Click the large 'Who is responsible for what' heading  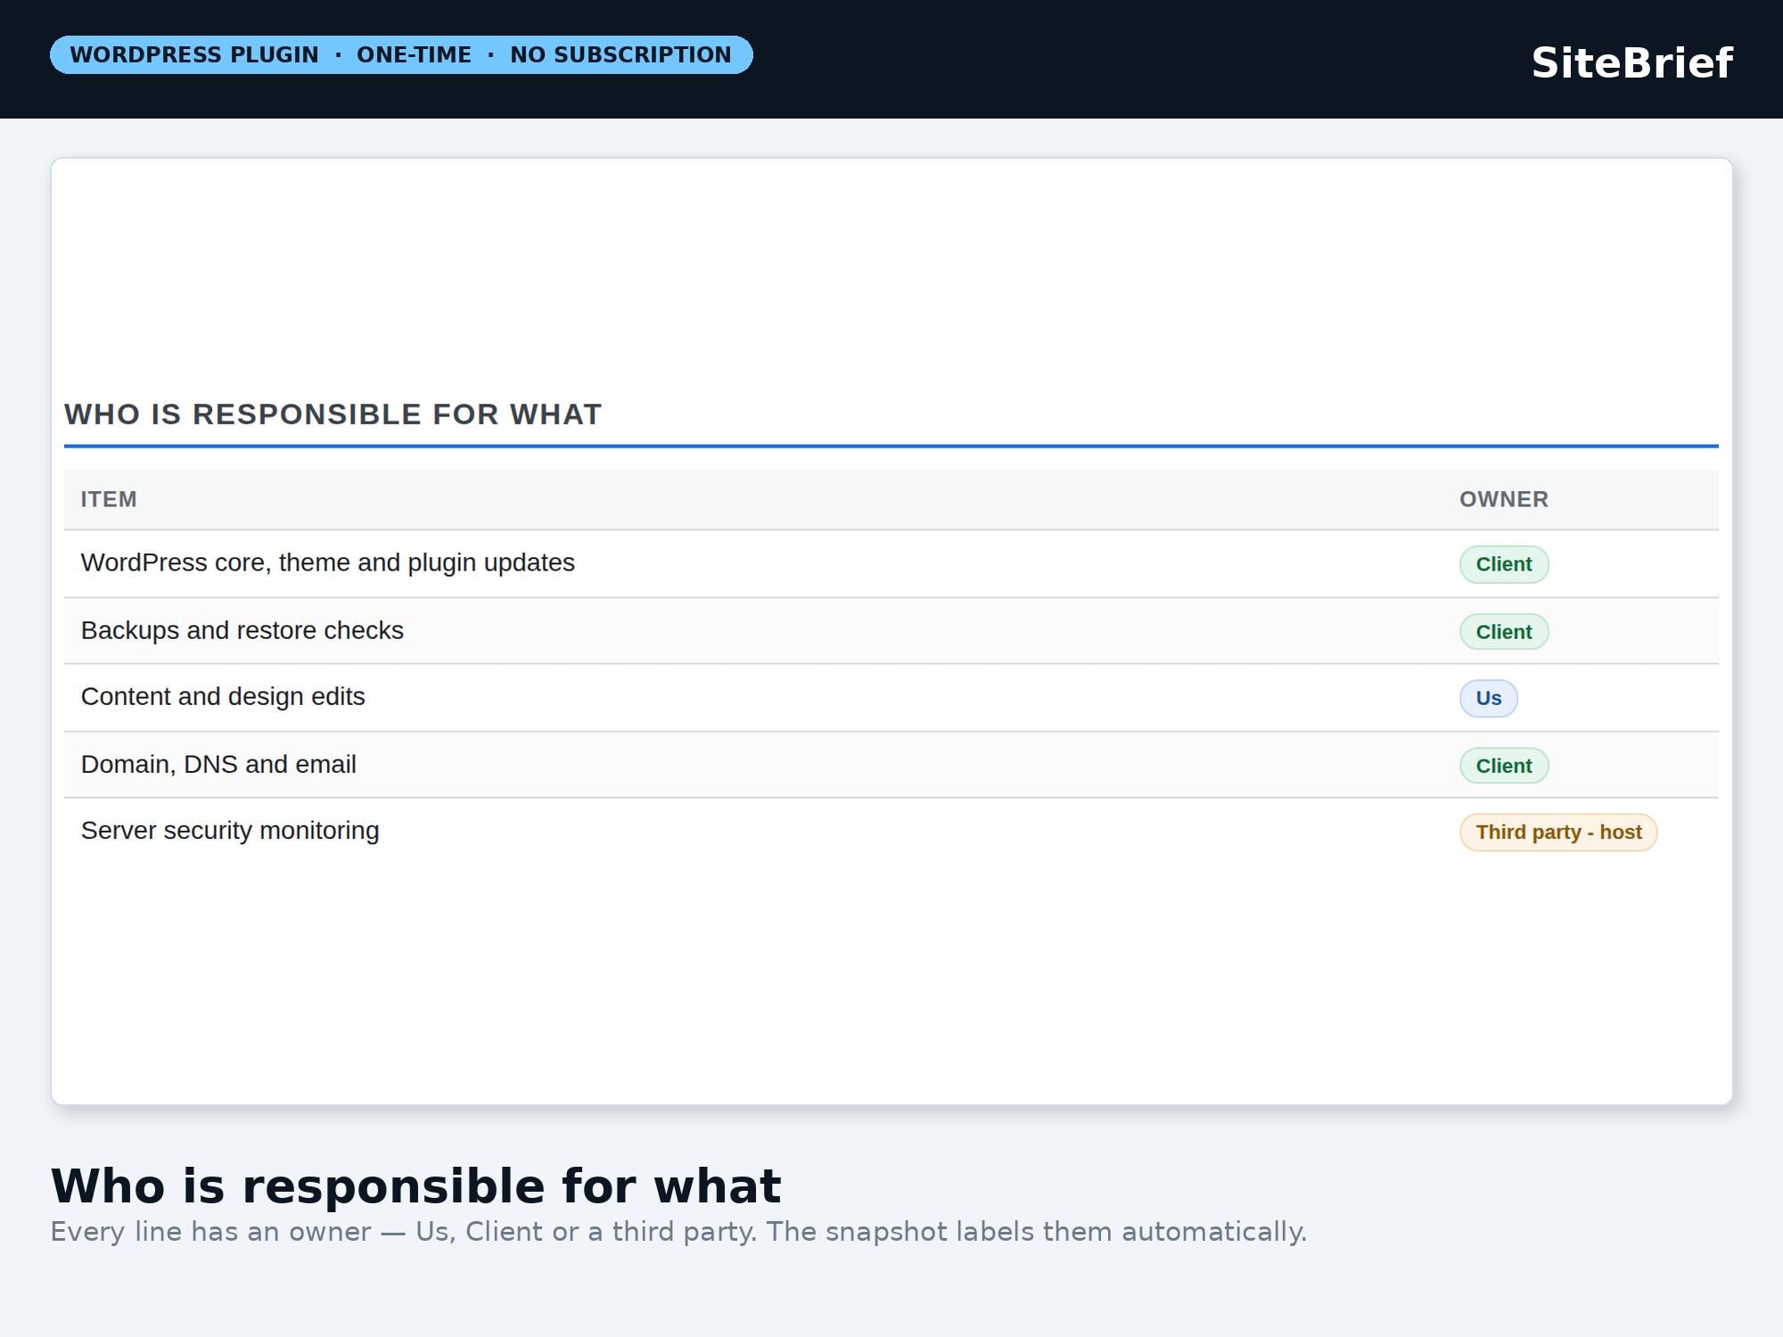coord(415,1185)
